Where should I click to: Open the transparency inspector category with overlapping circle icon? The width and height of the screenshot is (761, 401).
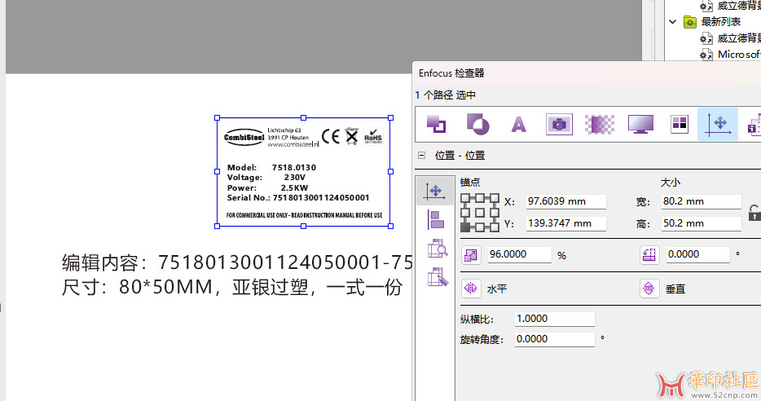478,124
